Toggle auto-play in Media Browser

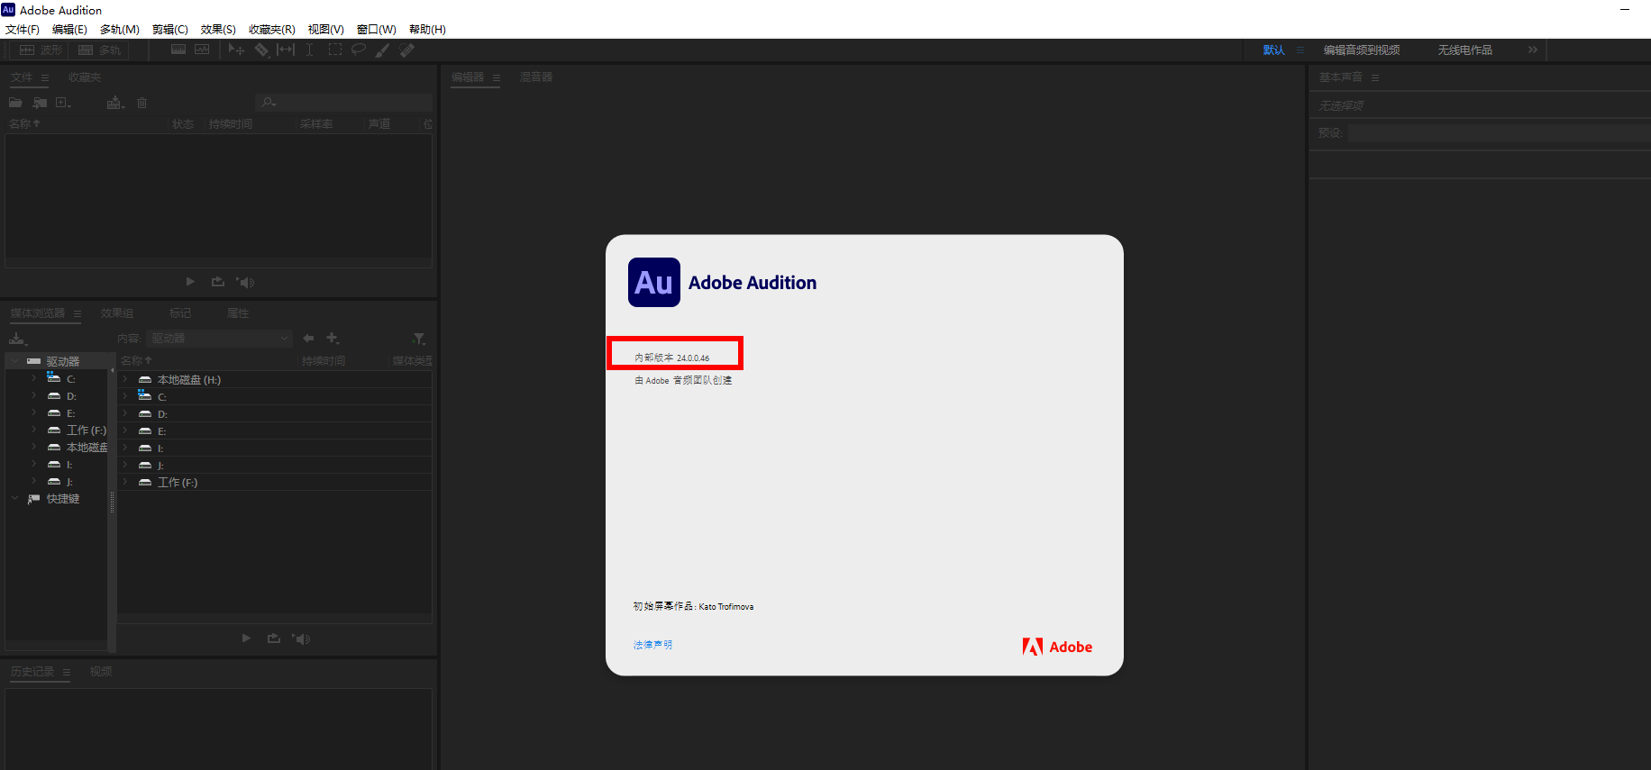click(301, 639)
